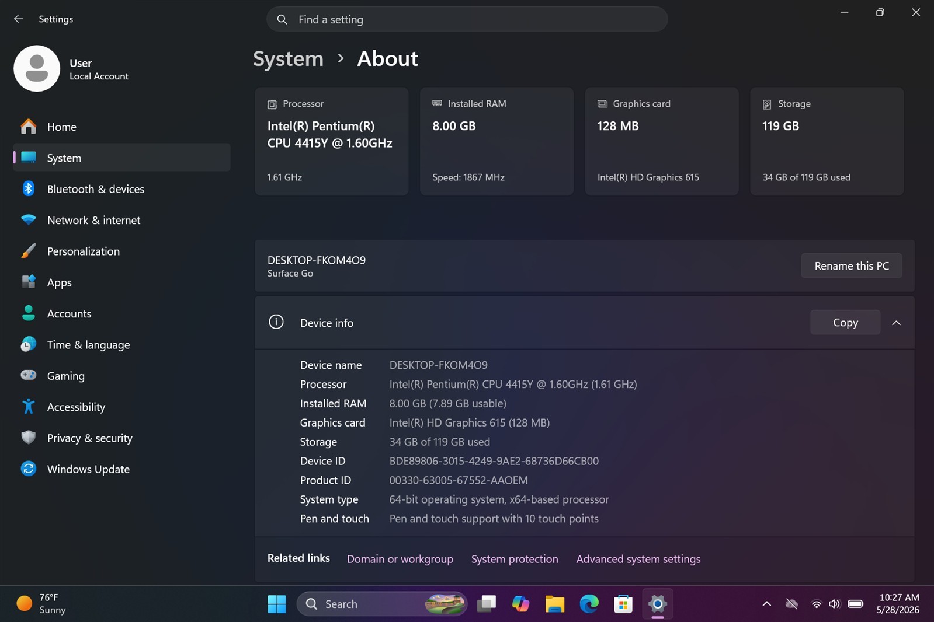This screenshot has width=934, height=622.
Task: Click the user profile avatar
Action: pos(37,69)
